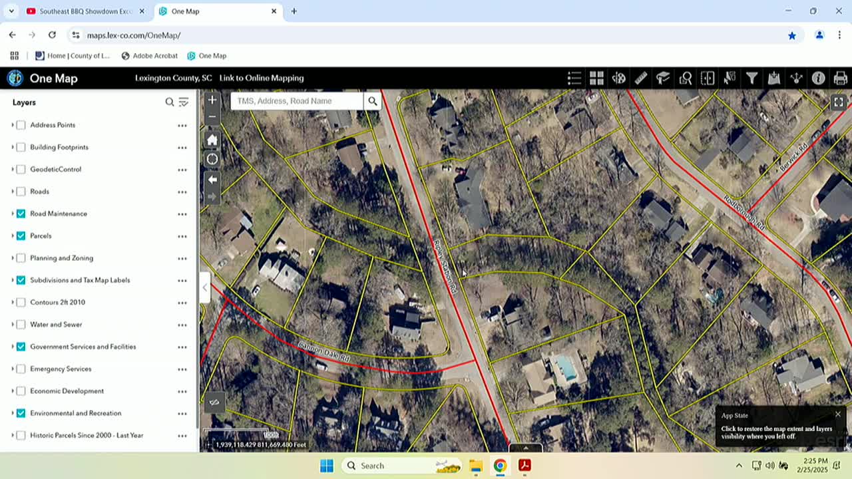Open the About info icon

pyautogui.click(x=819, y=79)
